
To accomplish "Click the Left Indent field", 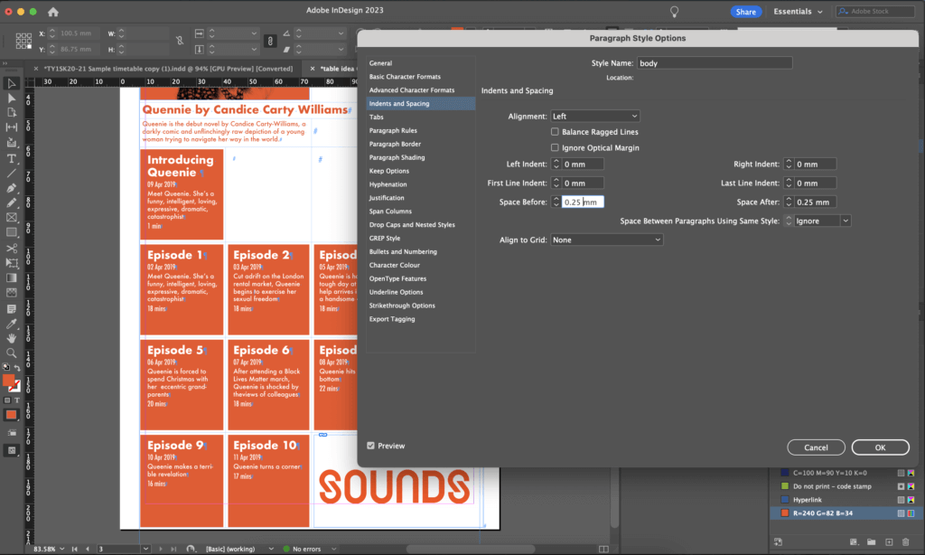I will pos(583,165).
